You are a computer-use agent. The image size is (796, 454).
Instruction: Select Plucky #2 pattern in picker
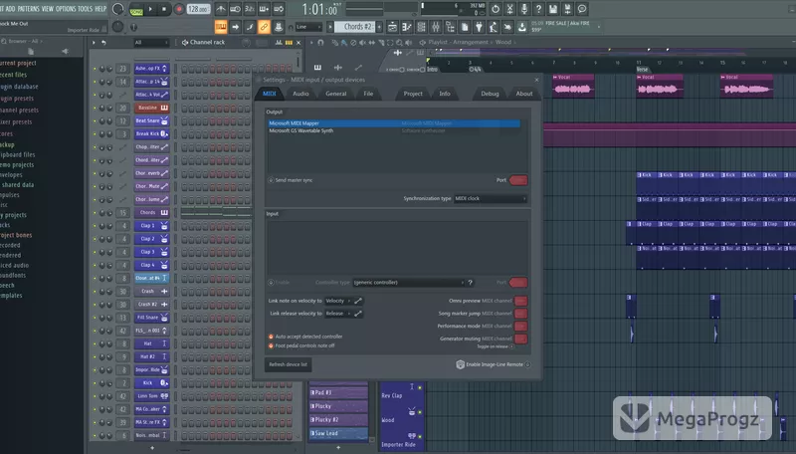coord(338,420)
